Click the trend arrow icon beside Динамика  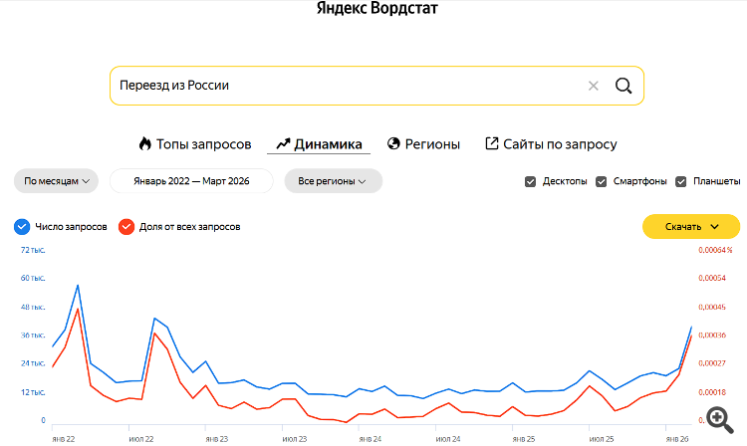(x=283, y=143)
